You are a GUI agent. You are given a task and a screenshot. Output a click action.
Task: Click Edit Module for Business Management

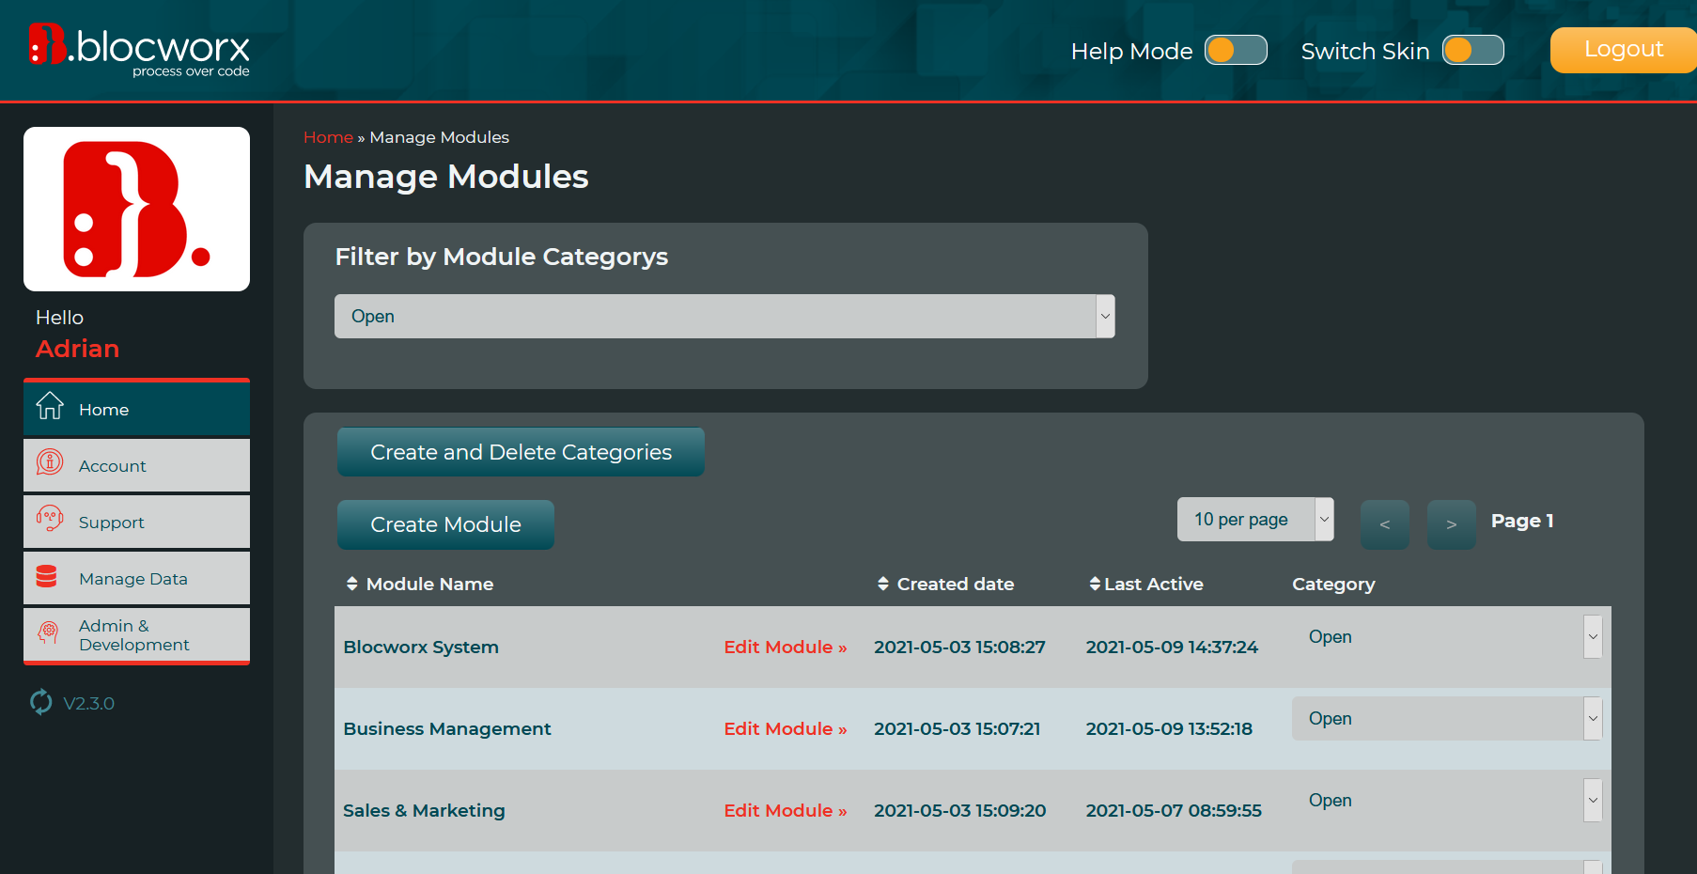click(x=786, y=728)
